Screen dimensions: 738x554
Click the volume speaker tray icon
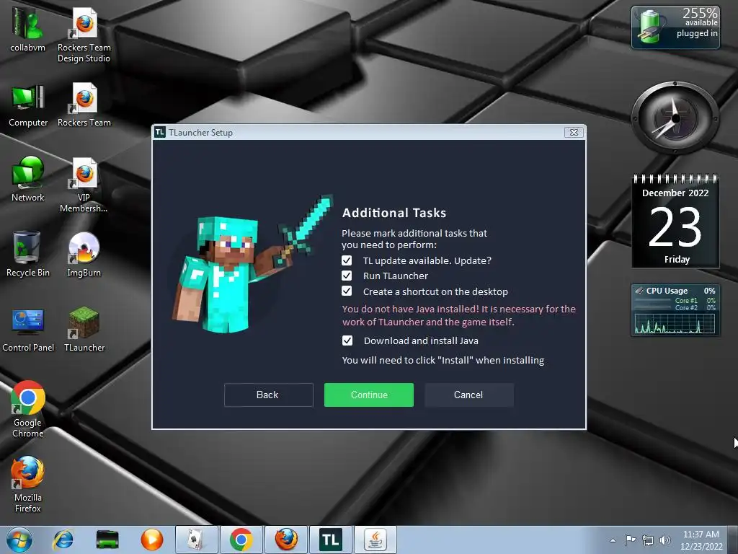pos(665,540)
